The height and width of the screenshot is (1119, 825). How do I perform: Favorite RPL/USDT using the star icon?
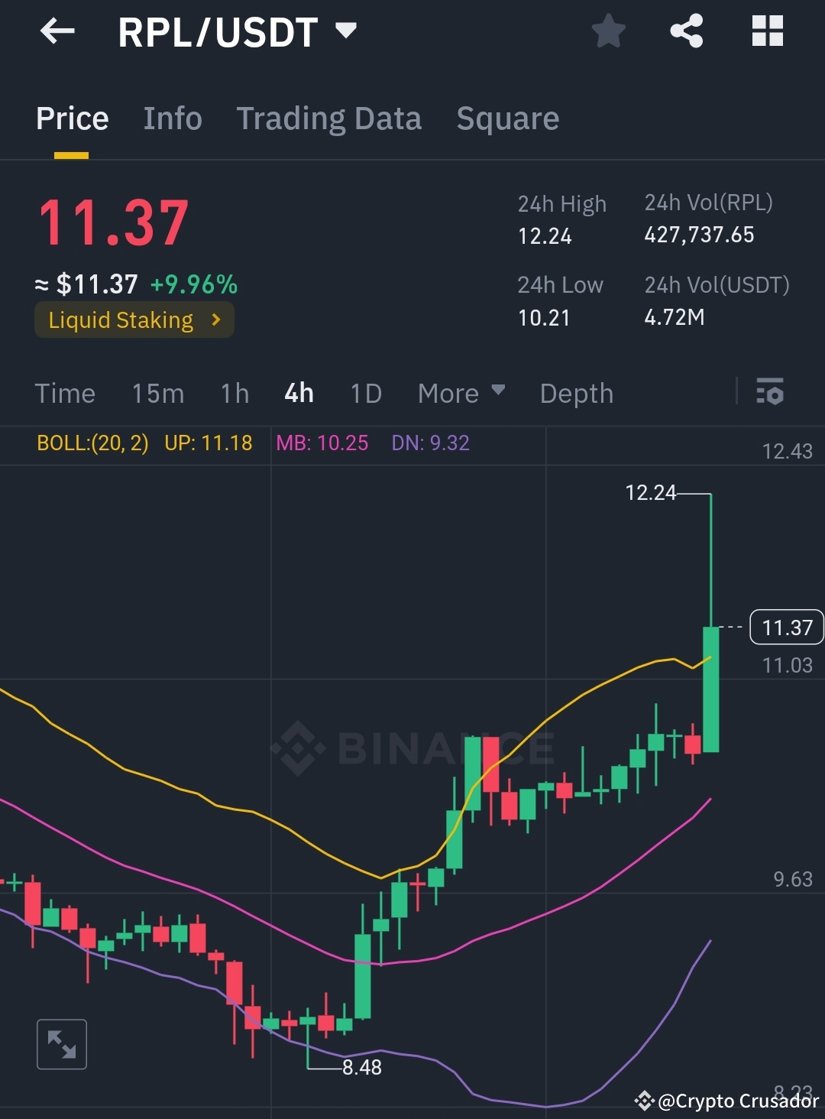pos(609,31)
